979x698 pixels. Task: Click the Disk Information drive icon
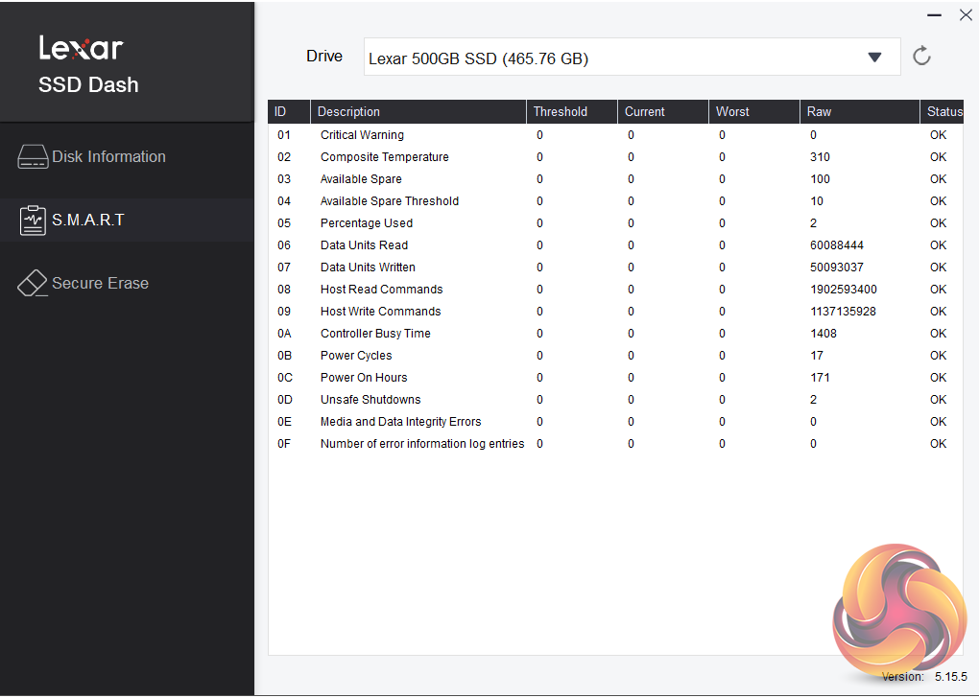click(33, 157)
